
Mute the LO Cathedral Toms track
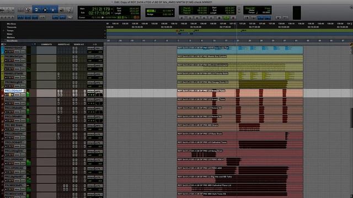point(12,146)
